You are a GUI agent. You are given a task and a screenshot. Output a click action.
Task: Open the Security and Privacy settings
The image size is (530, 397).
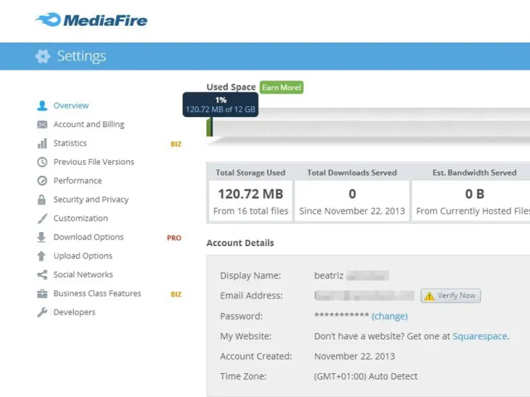click(91, 200)
